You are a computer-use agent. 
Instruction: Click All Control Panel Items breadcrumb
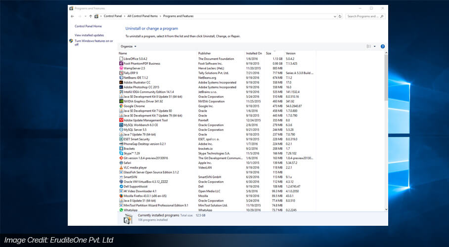click(142, 16)
